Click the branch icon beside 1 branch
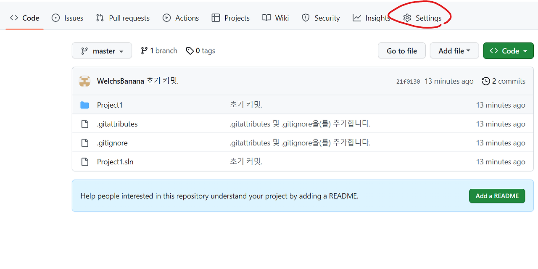The height and width of the screenshot is (269, 538). 144,51
